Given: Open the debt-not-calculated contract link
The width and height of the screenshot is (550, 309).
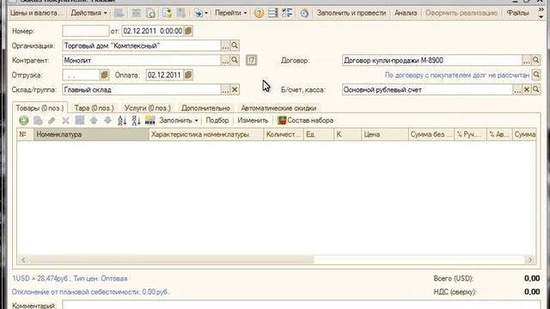Looking at the screenshot, I should tap(457, 75).
